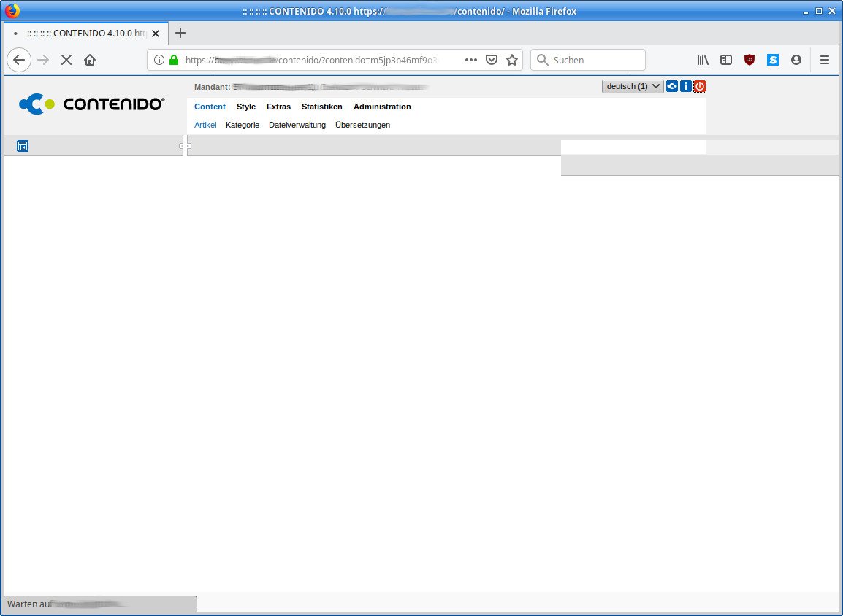Viewport: 843px width, 616px height.
Task: Click the blue S extension icon
Action: click(773, 60)
